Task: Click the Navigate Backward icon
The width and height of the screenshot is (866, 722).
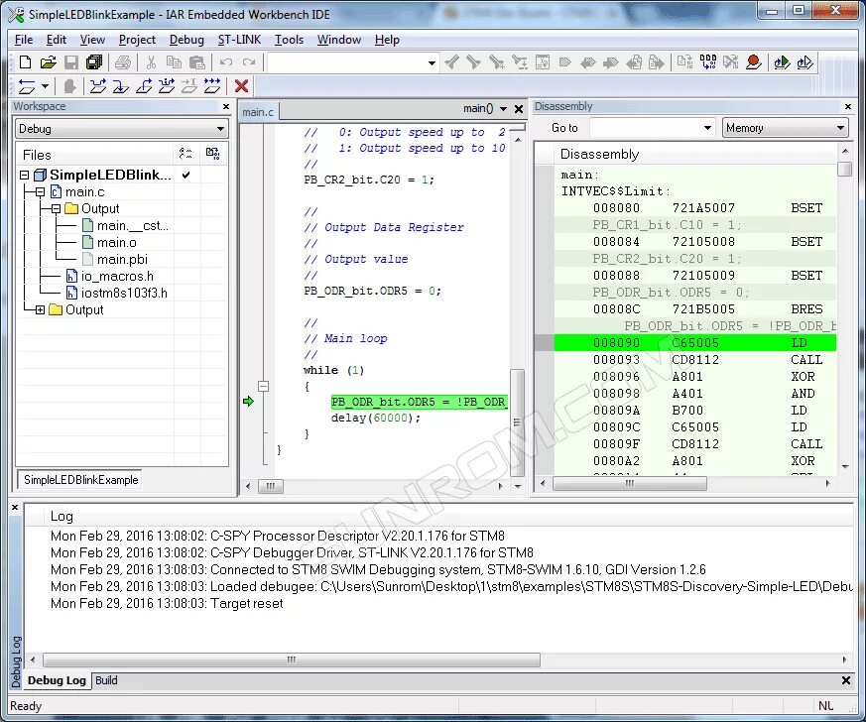Action: [634, 62]
